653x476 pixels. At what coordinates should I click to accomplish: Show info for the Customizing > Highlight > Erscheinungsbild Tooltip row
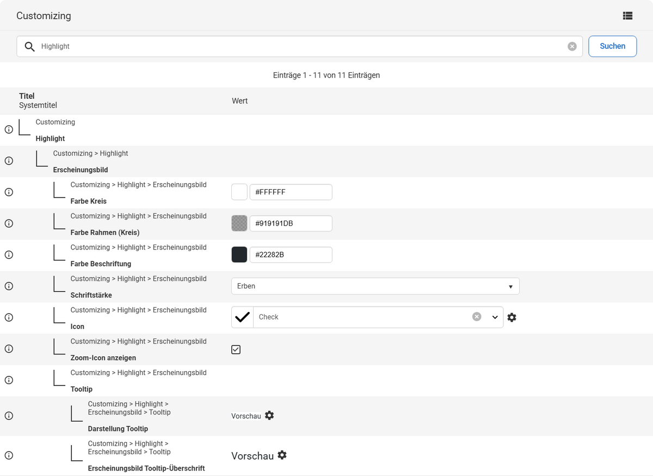tap(9, 380)
